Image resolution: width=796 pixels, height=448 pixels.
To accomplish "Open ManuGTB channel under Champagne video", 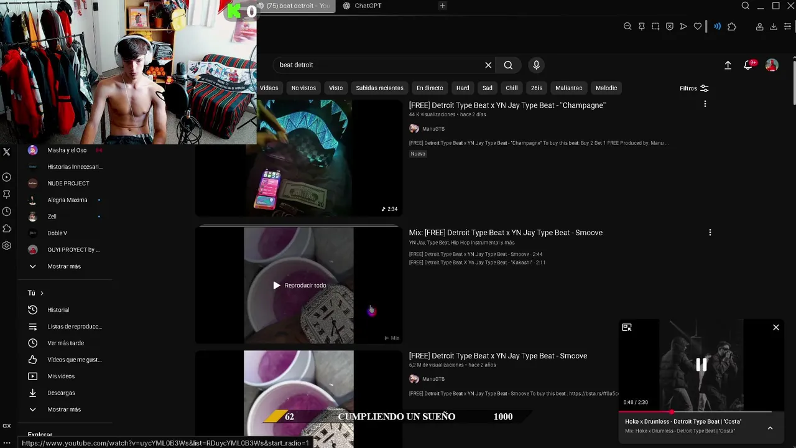I will click(x=433, y=129).
